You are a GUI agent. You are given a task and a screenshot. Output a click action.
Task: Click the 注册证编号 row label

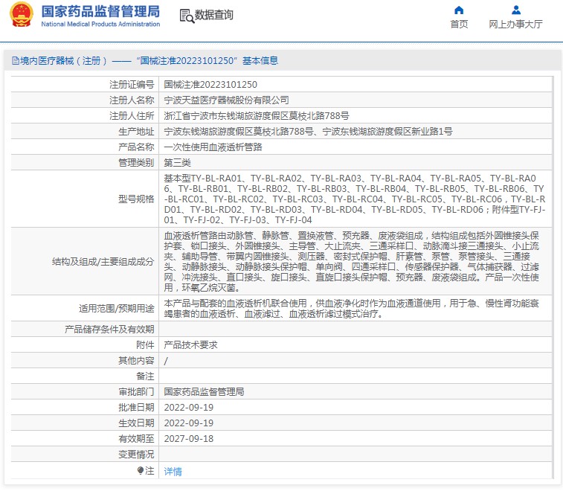point(132,84)
